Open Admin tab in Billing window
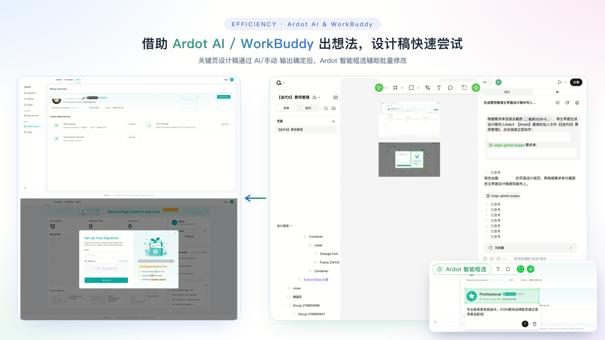The image size is (605, 340). [x=78, y=80]
